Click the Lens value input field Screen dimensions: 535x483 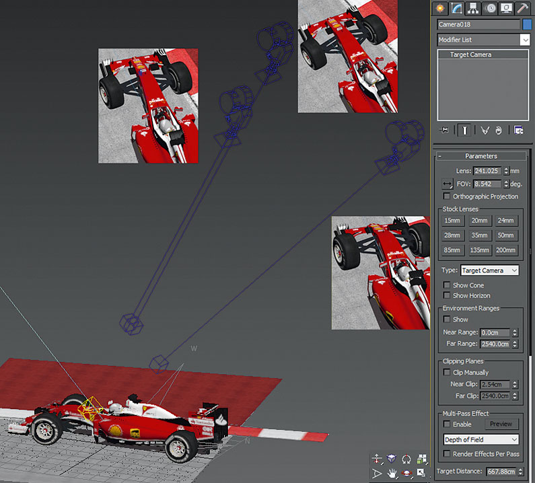coord(487,171)
